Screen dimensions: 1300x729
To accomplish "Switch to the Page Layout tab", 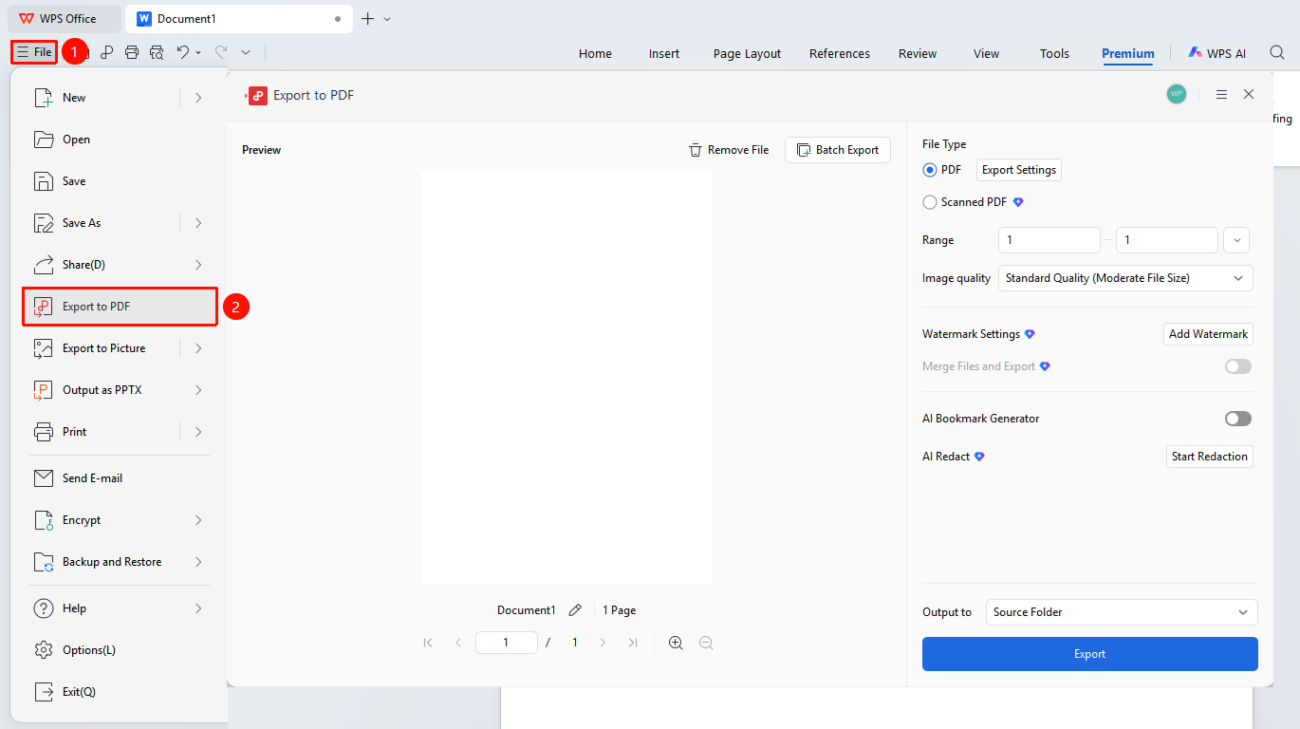I will (x=747, y=54).
